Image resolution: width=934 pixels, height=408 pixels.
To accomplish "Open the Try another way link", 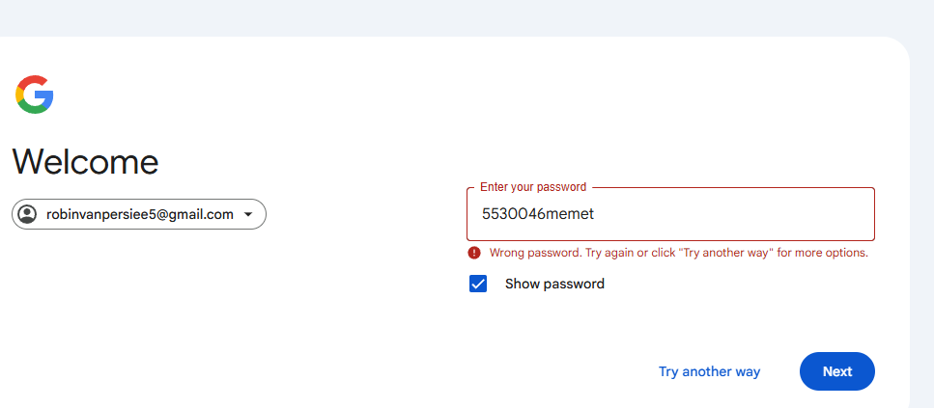I will click(x=709, y=371).
